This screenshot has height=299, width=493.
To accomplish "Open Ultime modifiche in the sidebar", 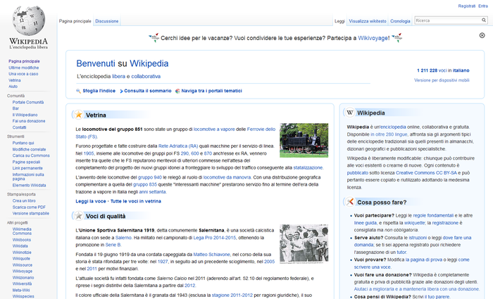I will pyautogui.click(x=23, y=68).
